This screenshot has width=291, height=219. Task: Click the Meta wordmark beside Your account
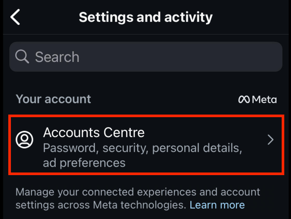(264, 99)
